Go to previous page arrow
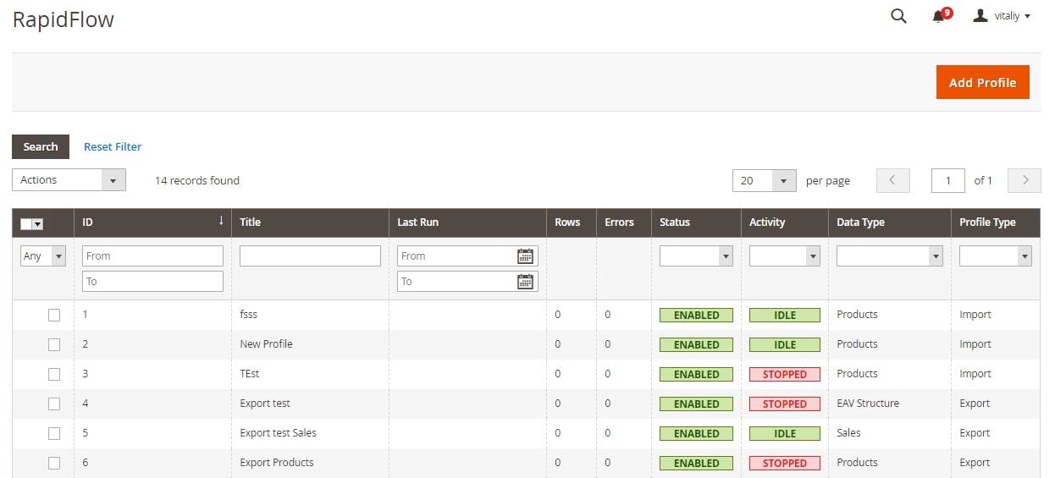This screenshot has height=478, width=1055. [893, 180]
